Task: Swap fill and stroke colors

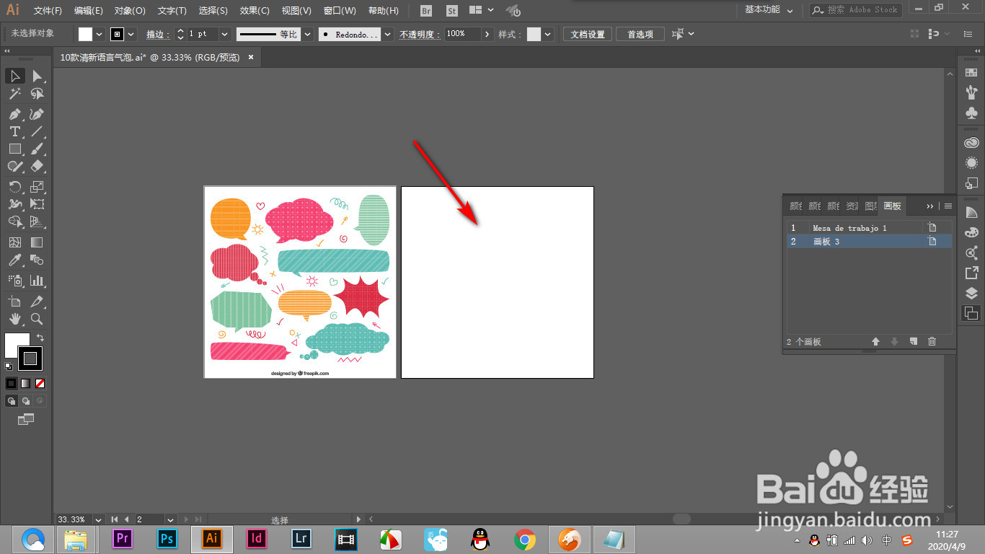Action: pos(40,338)
